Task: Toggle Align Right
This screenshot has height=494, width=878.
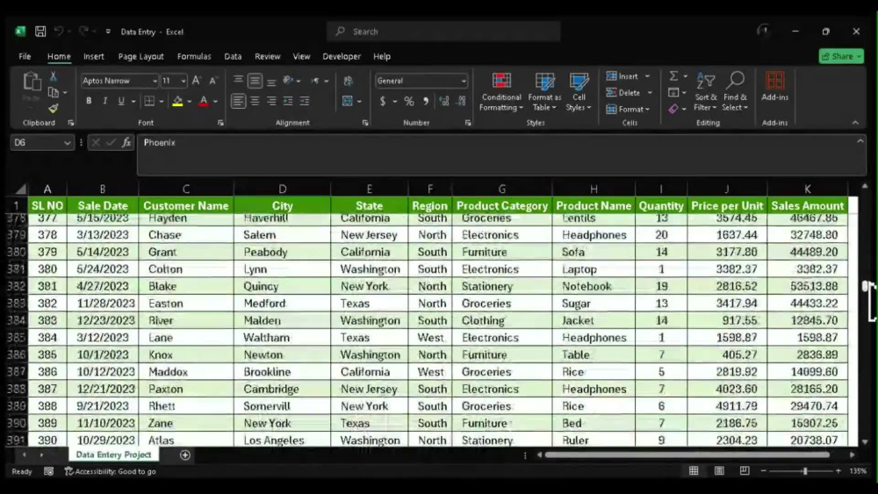Action: (271, 101)
